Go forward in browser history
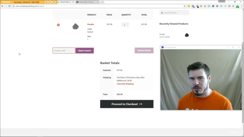The width and height of the screenshot is (244, 137). (x=6, y=6)
